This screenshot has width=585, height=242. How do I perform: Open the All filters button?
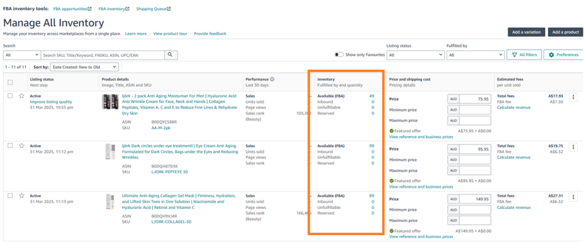(x=523, y=54)
